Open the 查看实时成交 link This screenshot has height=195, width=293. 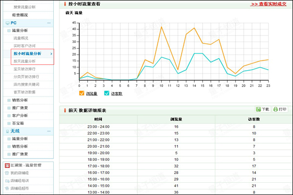point(268,4)
